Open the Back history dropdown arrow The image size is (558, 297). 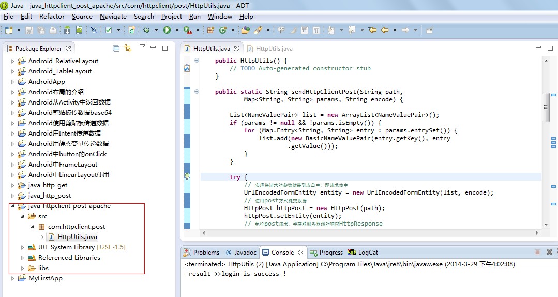click(395, 31)
